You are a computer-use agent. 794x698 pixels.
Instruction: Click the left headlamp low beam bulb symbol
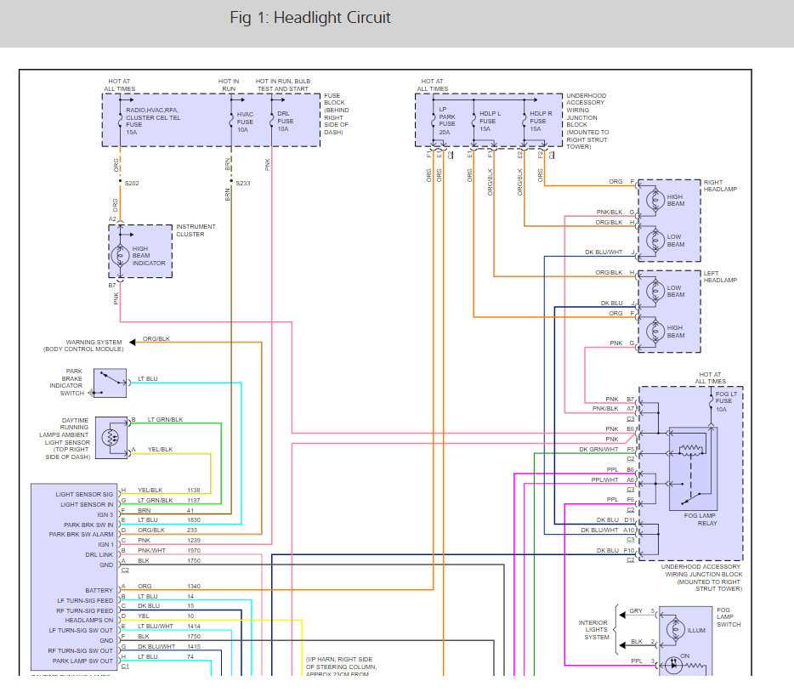click(655, 291)
